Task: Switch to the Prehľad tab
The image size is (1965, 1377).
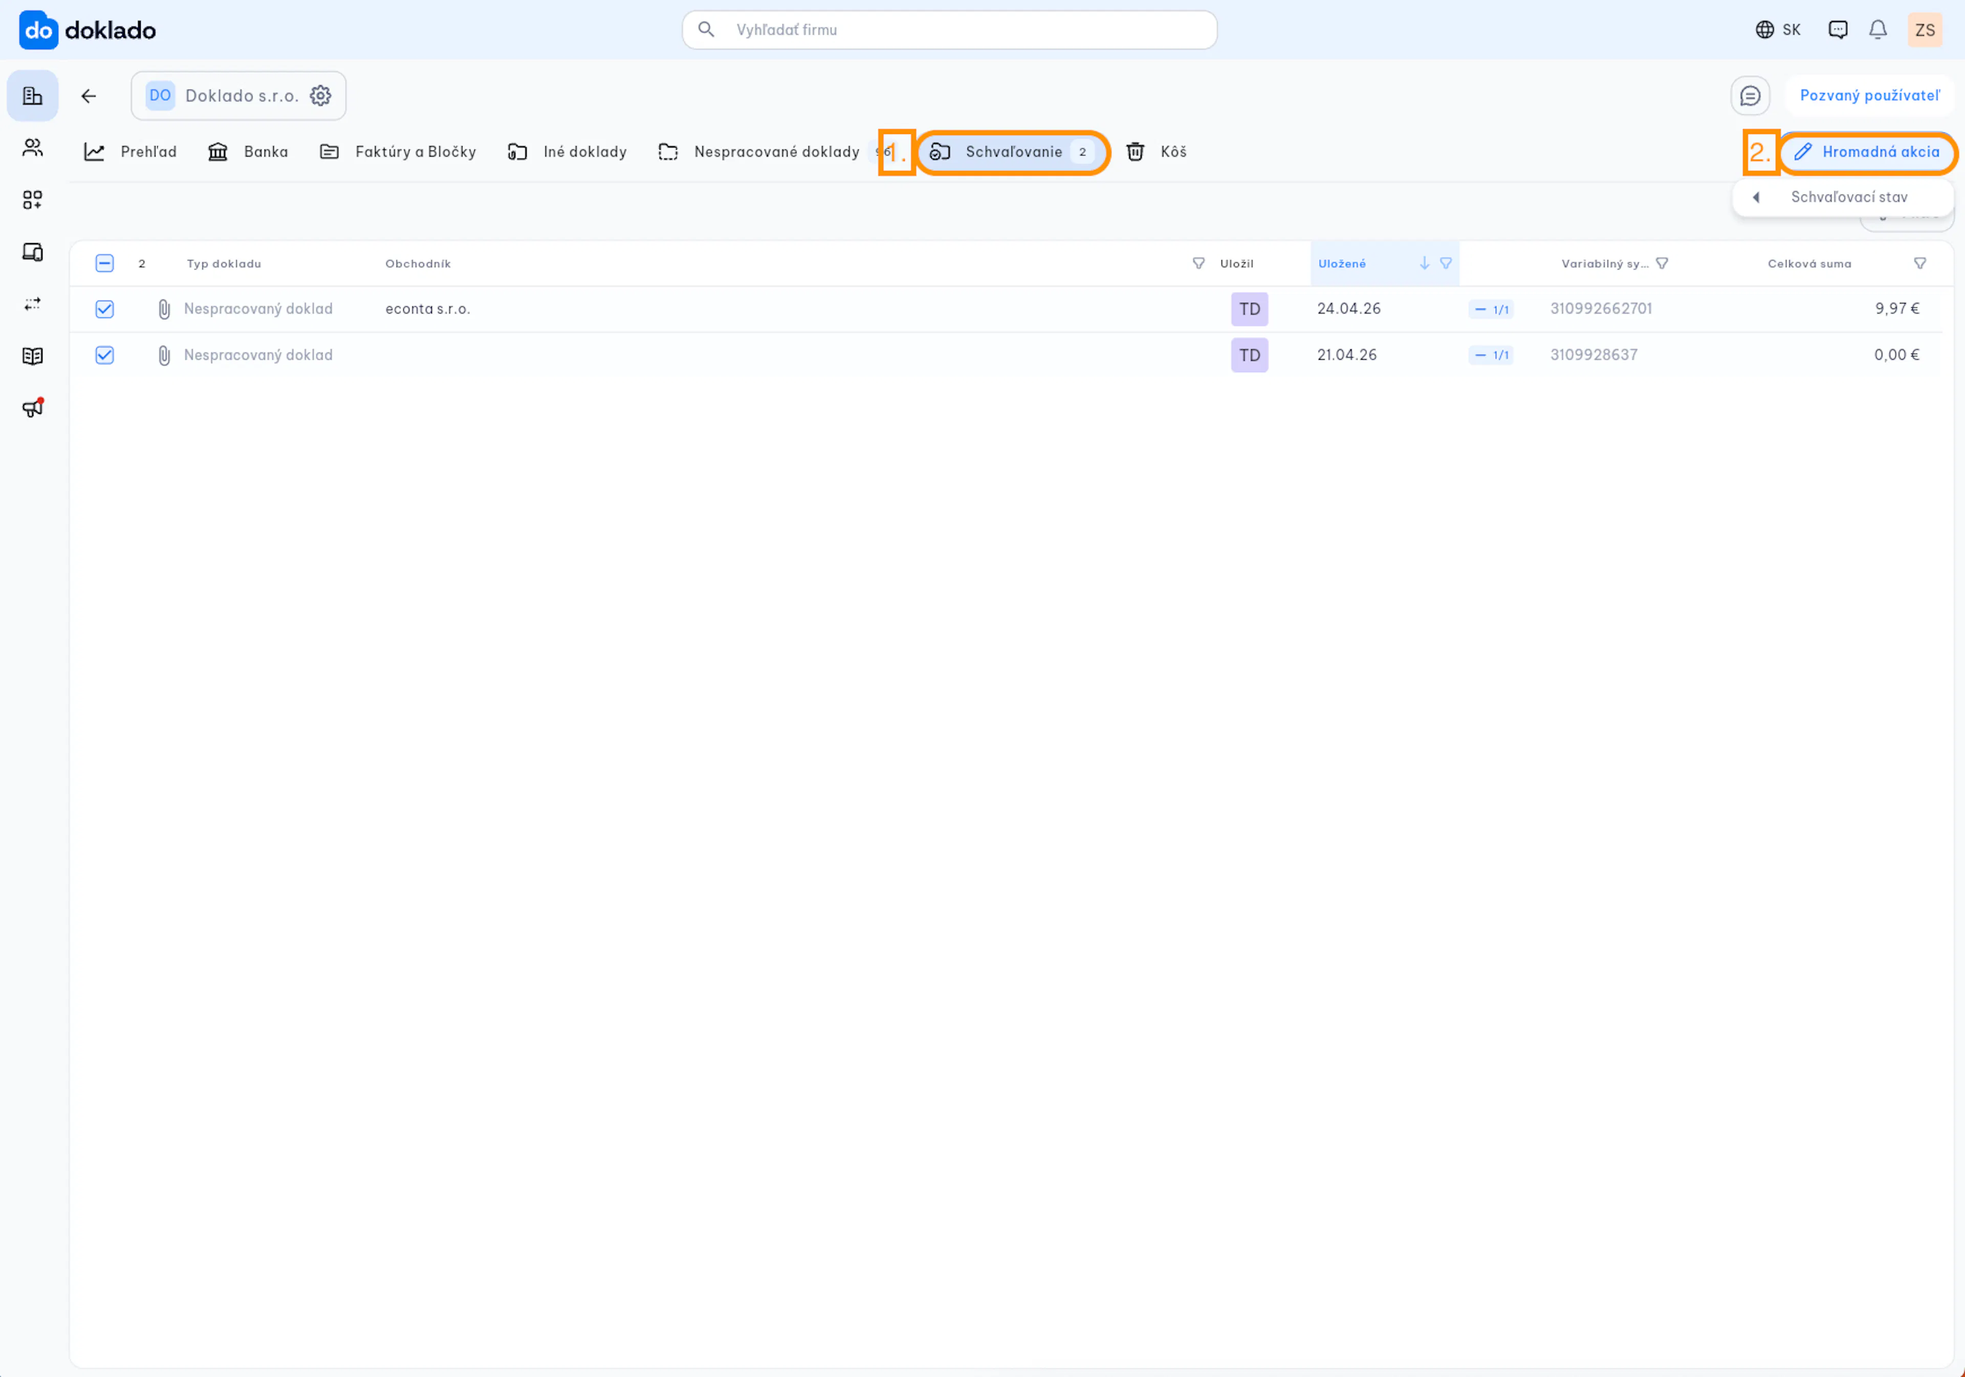Action: coord(130,152)
